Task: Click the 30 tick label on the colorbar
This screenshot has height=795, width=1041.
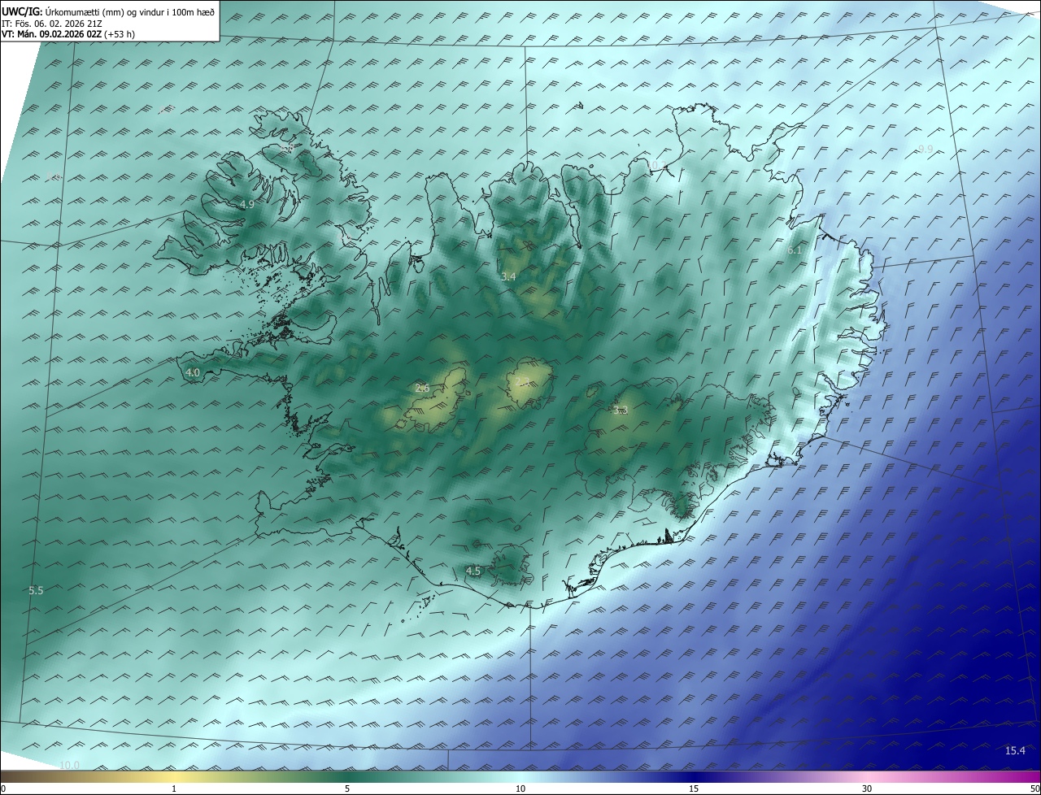Action: point(867,788)
